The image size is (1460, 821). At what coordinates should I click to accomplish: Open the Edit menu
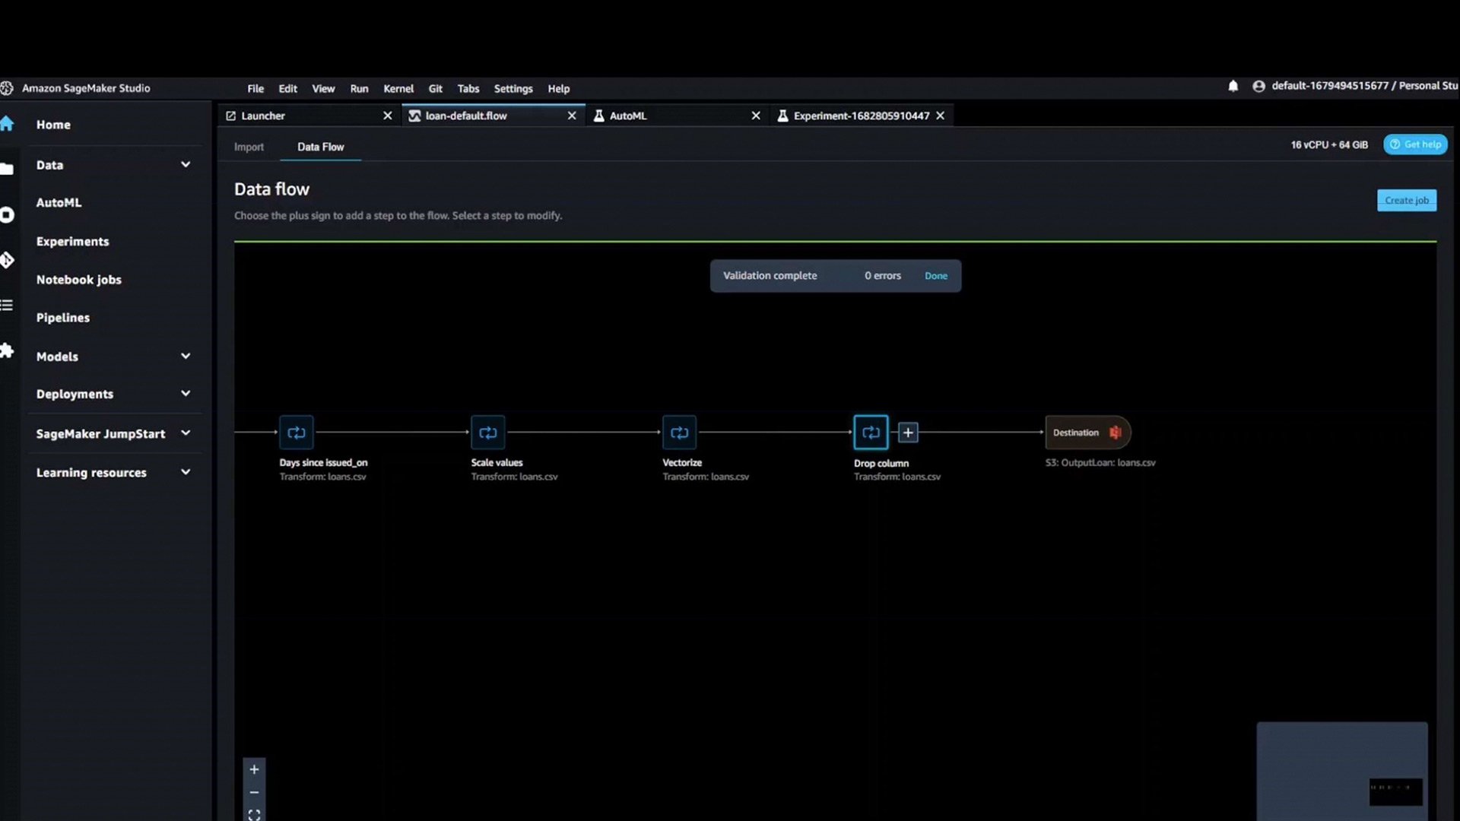(287, 88)
